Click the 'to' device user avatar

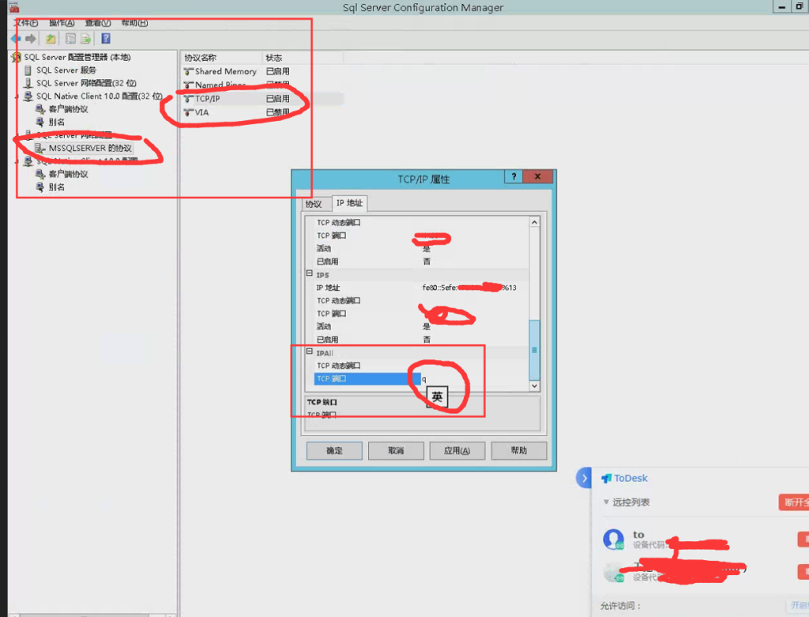[614, 539]
